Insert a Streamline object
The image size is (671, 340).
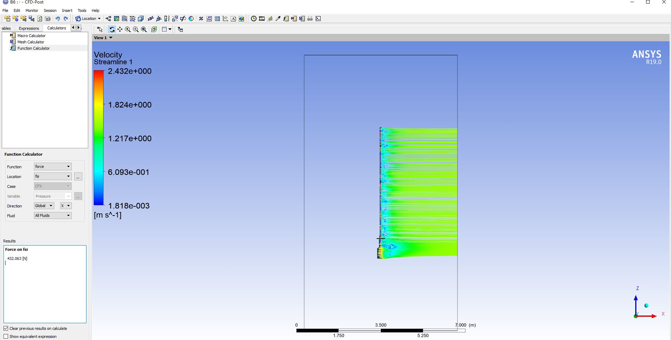125,19
